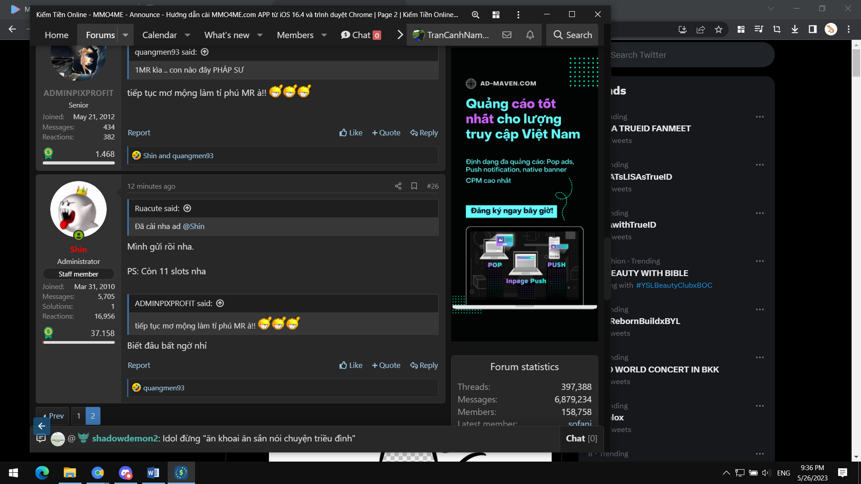Expand the Forums dropdown arrow
The height and width of the screenshot is (484, 861).
(x=126, y=35)
